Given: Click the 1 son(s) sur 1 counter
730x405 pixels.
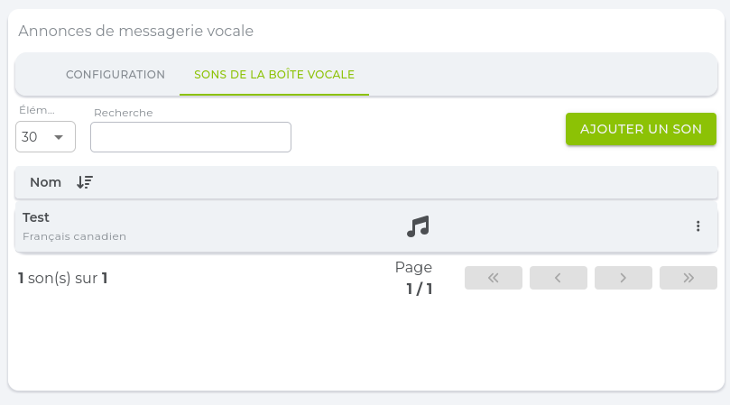Looking at the screenshot, I should point(63,278).
